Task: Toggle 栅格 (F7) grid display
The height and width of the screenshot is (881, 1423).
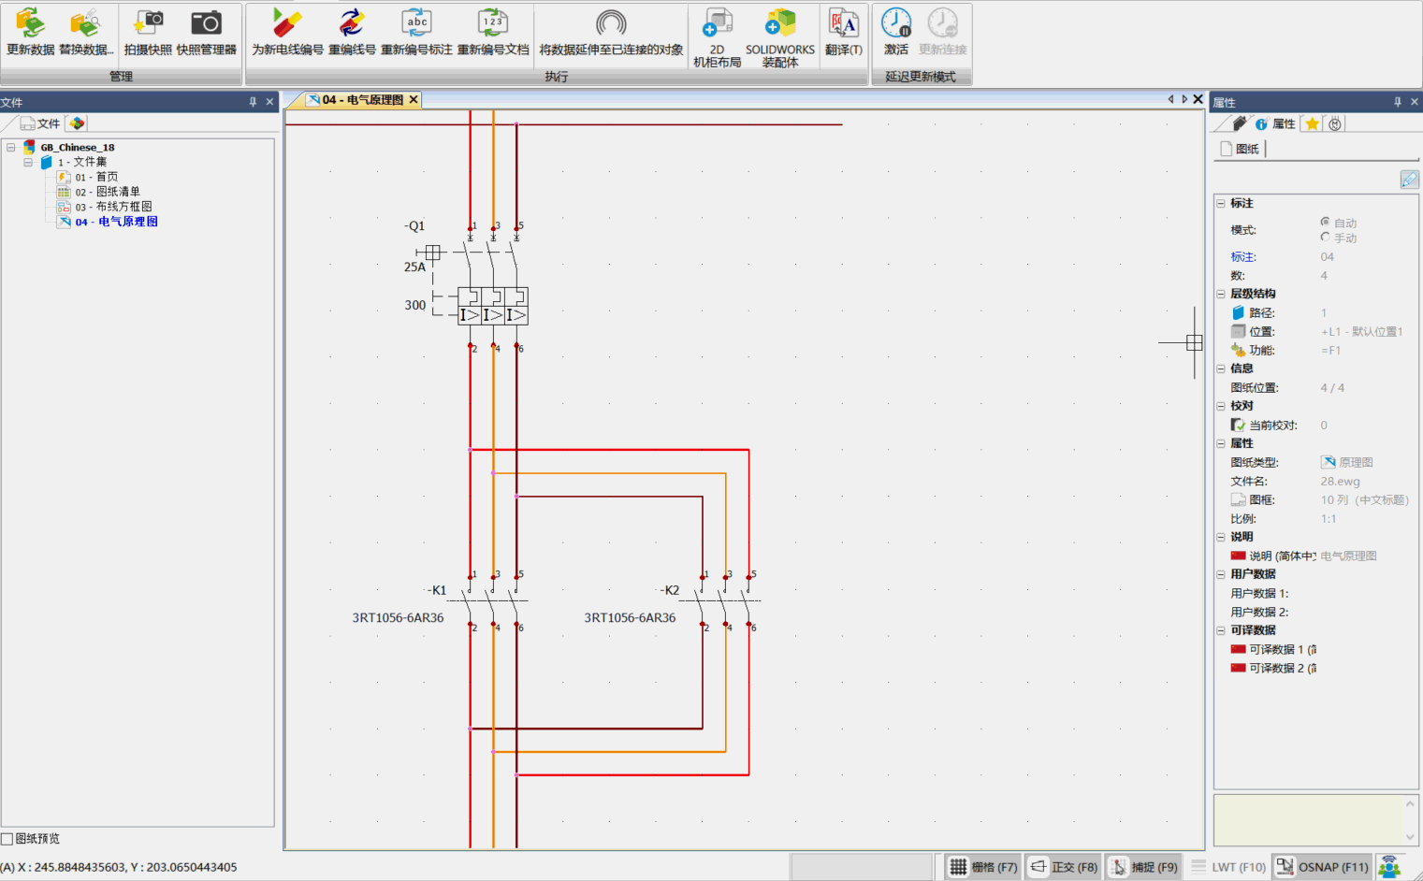Action: (983, 867)
